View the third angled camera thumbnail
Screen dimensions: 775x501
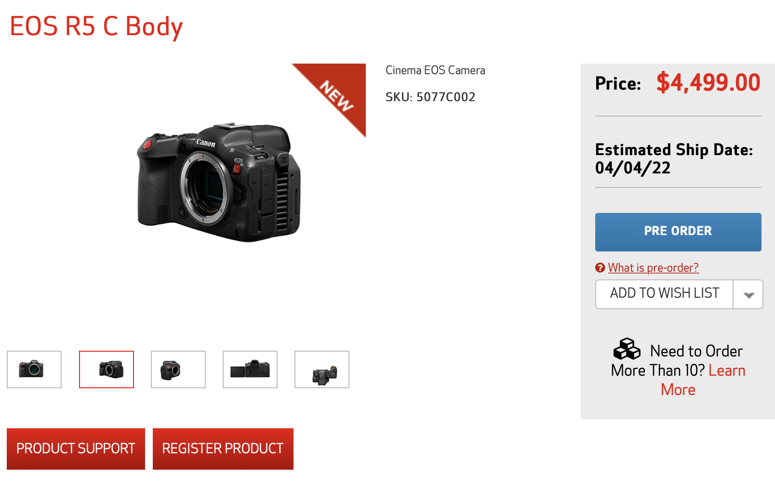[178, 369]
